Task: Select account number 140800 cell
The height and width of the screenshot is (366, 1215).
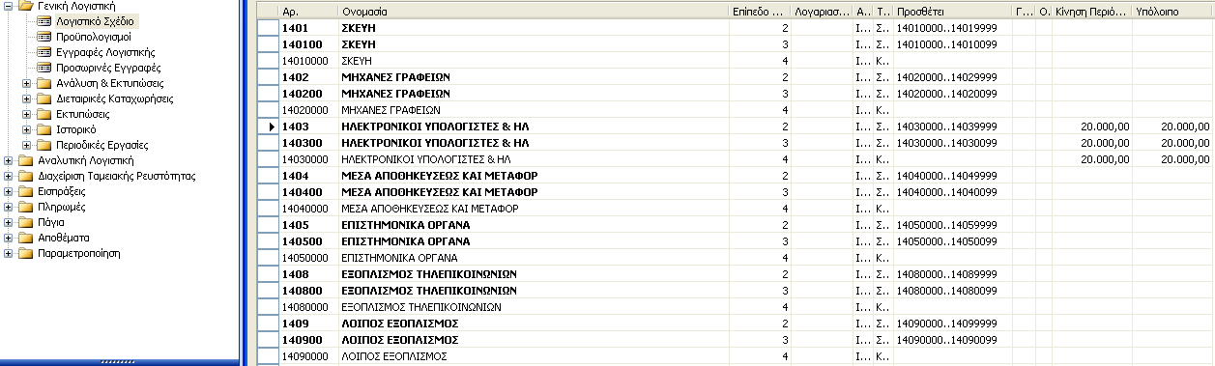Action: [308, 291]
